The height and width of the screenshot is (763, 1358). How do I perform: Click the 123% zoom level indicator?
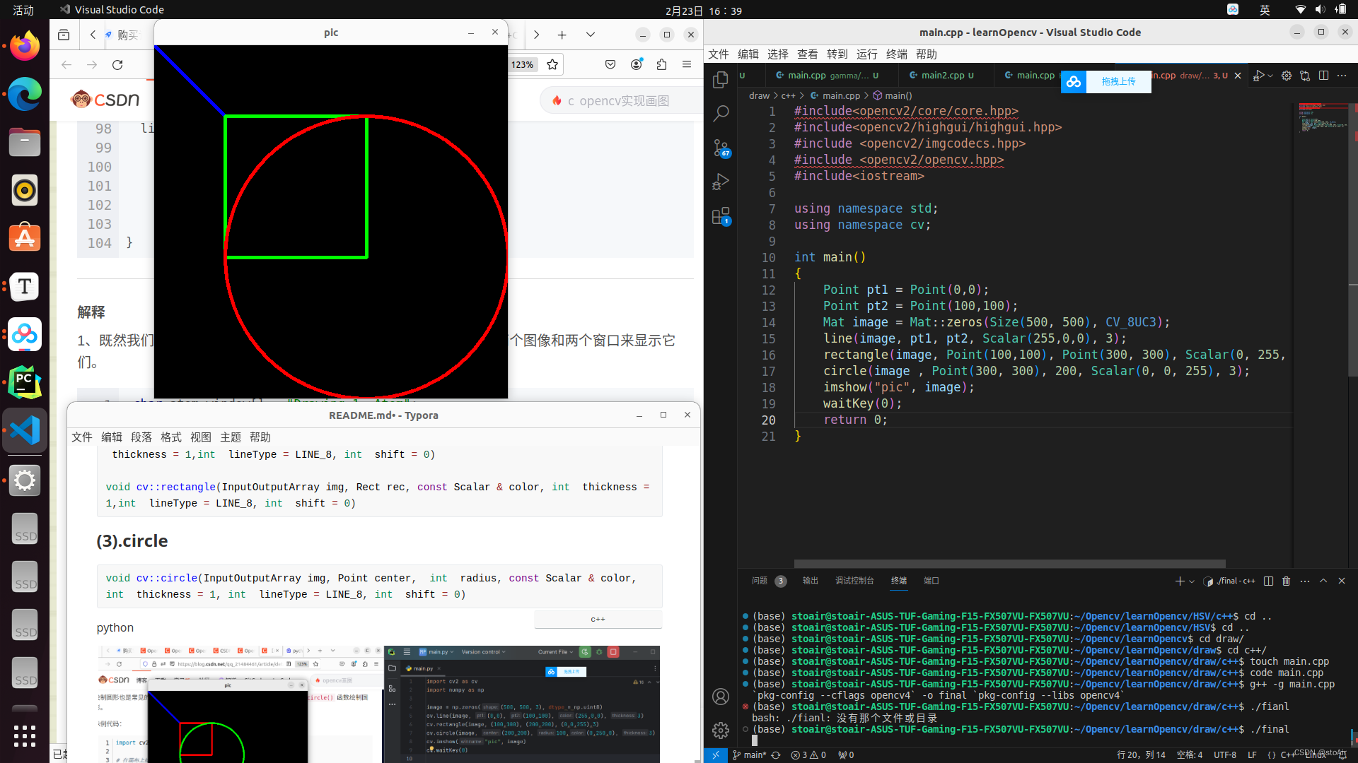522,65
